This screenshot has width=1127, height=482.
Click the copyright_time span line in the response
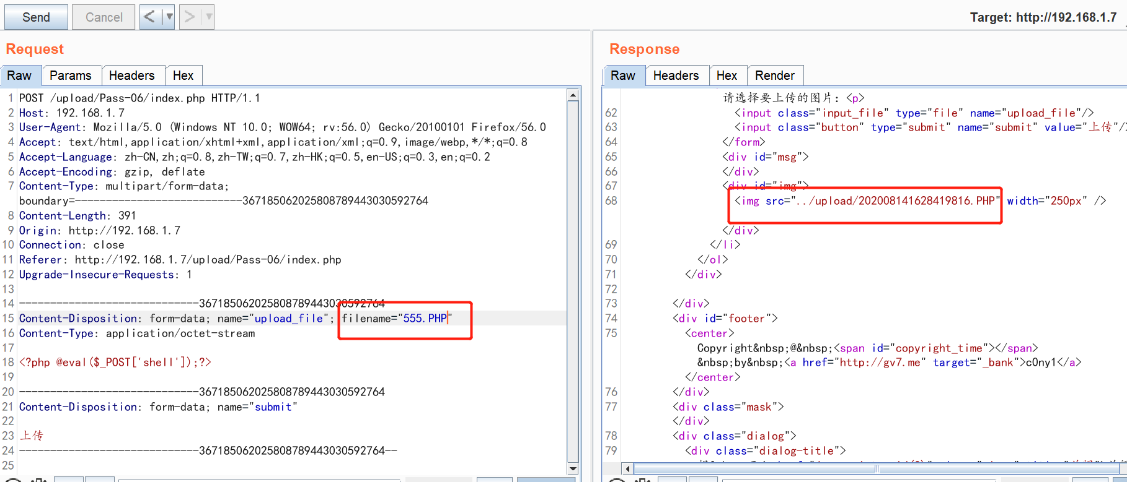[x=868, y=348]
